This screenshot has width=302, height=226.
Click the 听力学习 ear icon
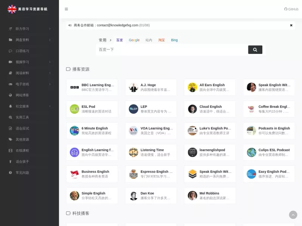coord(11,29)
